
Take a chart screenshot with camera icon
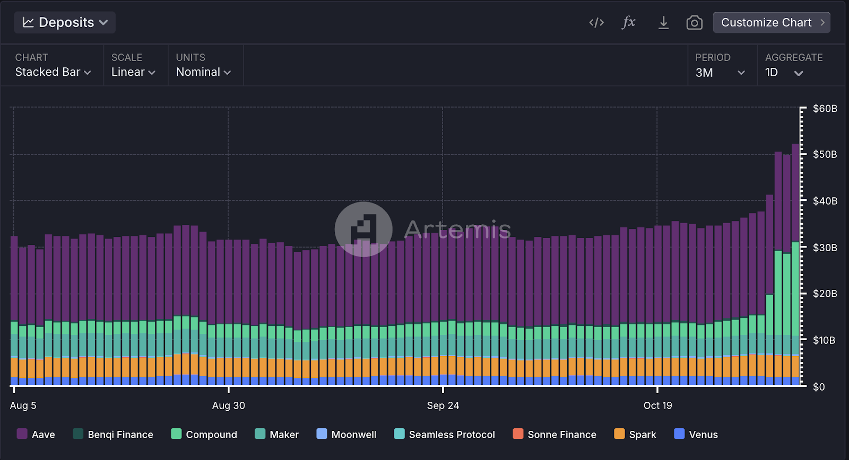694,22
